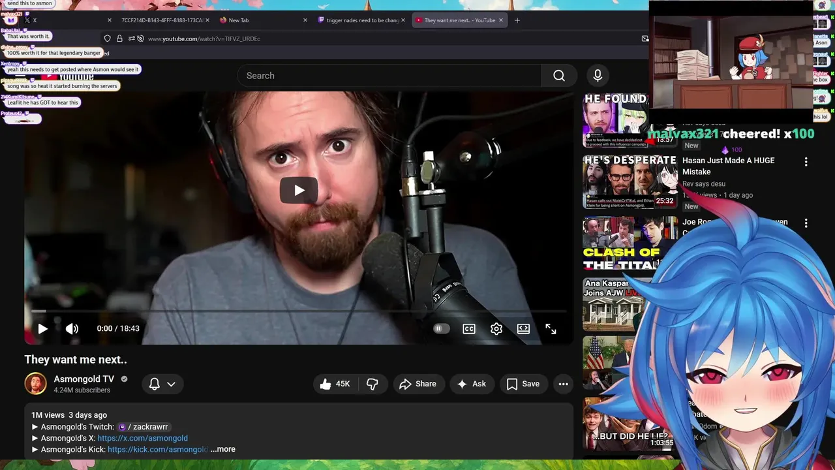
Task: Close the They want me next tab
Action: click(x=501, y=20)
